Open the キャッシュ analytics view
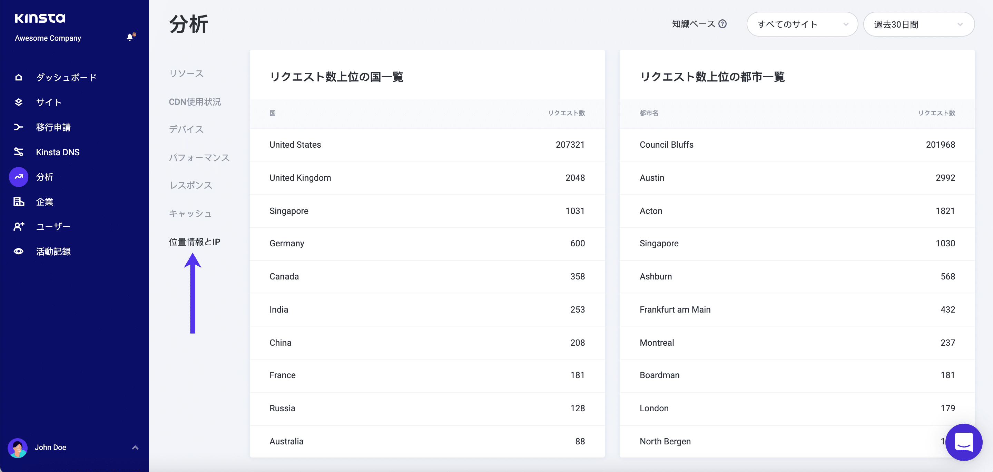The height and width of the screenshot is (472, 993). 190,213
